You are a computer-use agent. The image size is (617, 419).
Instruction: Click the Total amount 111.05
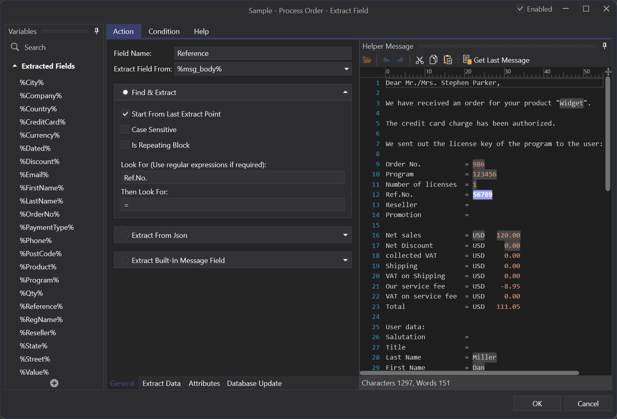pyautogui.click(x=508, y=306)
